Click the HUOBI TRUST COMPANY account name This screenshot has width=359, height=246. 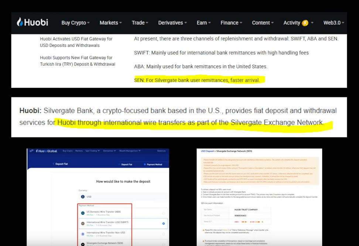coord(246,209)
